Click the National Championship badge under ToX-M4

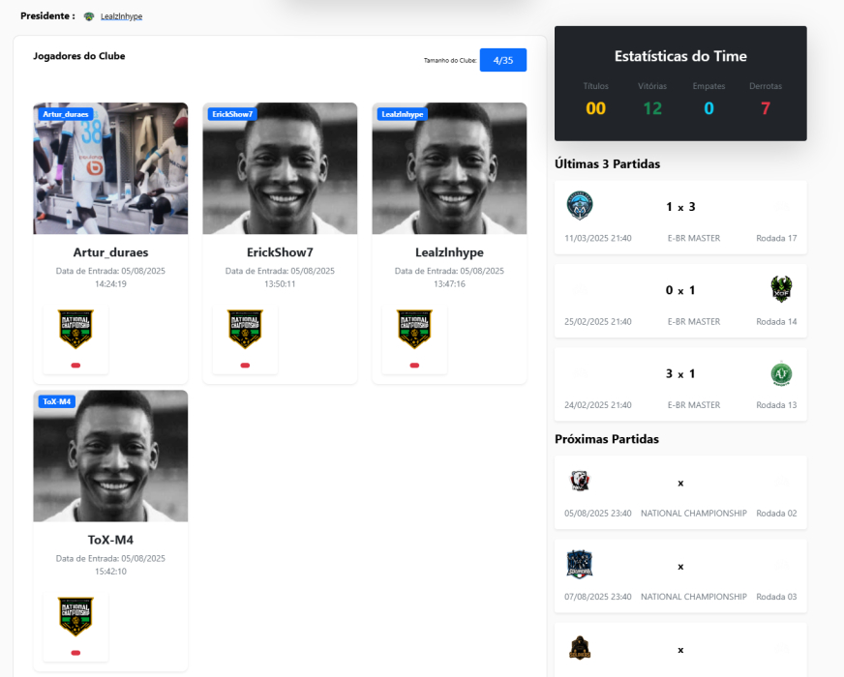tap(75, 617)
